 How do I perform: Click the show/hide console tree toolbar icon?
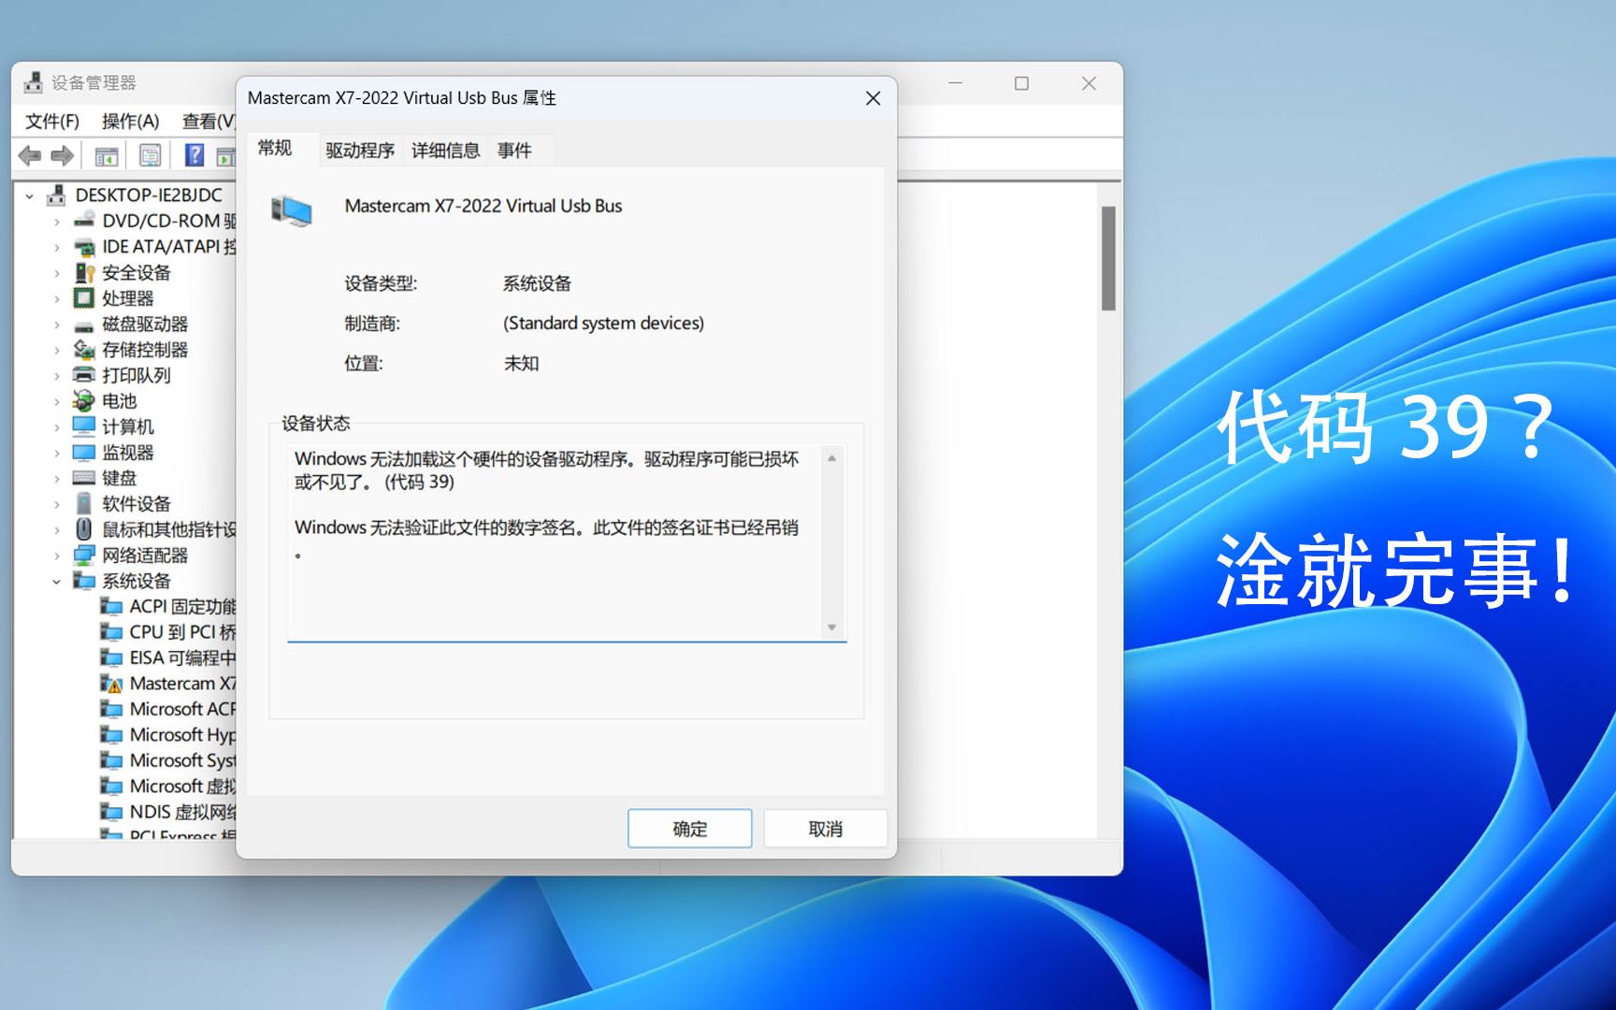(x=106, y=155)
